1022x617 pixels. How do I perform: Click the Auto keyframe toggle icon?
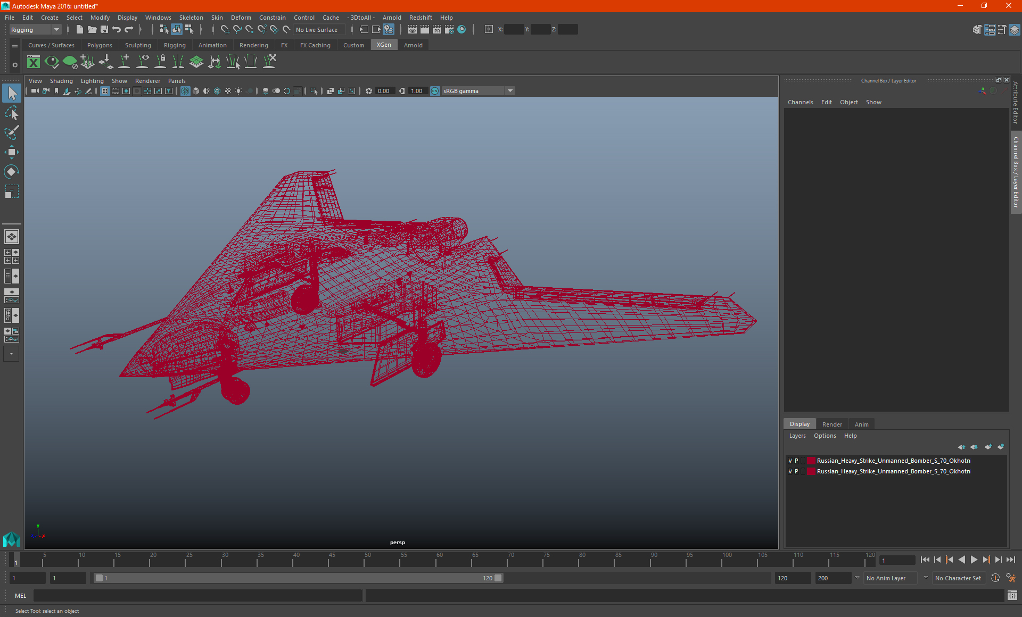995,578
